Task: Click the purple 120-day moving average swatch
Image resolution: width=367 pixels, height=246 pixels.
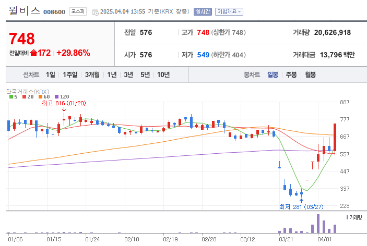Action: (x=56, y=97)
